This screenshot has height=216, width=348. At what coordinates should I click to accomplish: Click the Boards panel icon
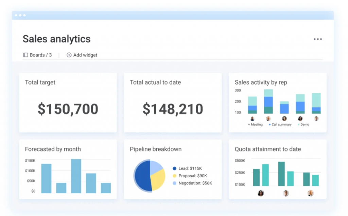(25, 55)
